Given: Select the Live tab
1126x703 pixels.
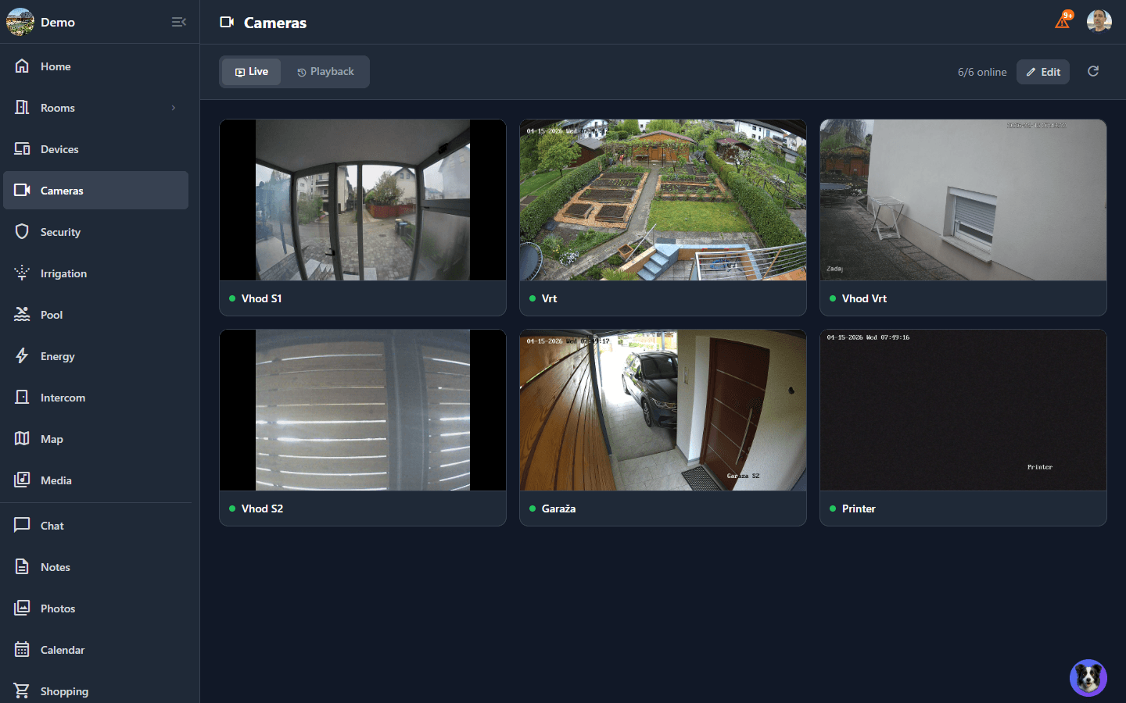Looking at the screenshot, I should point(250,71).
